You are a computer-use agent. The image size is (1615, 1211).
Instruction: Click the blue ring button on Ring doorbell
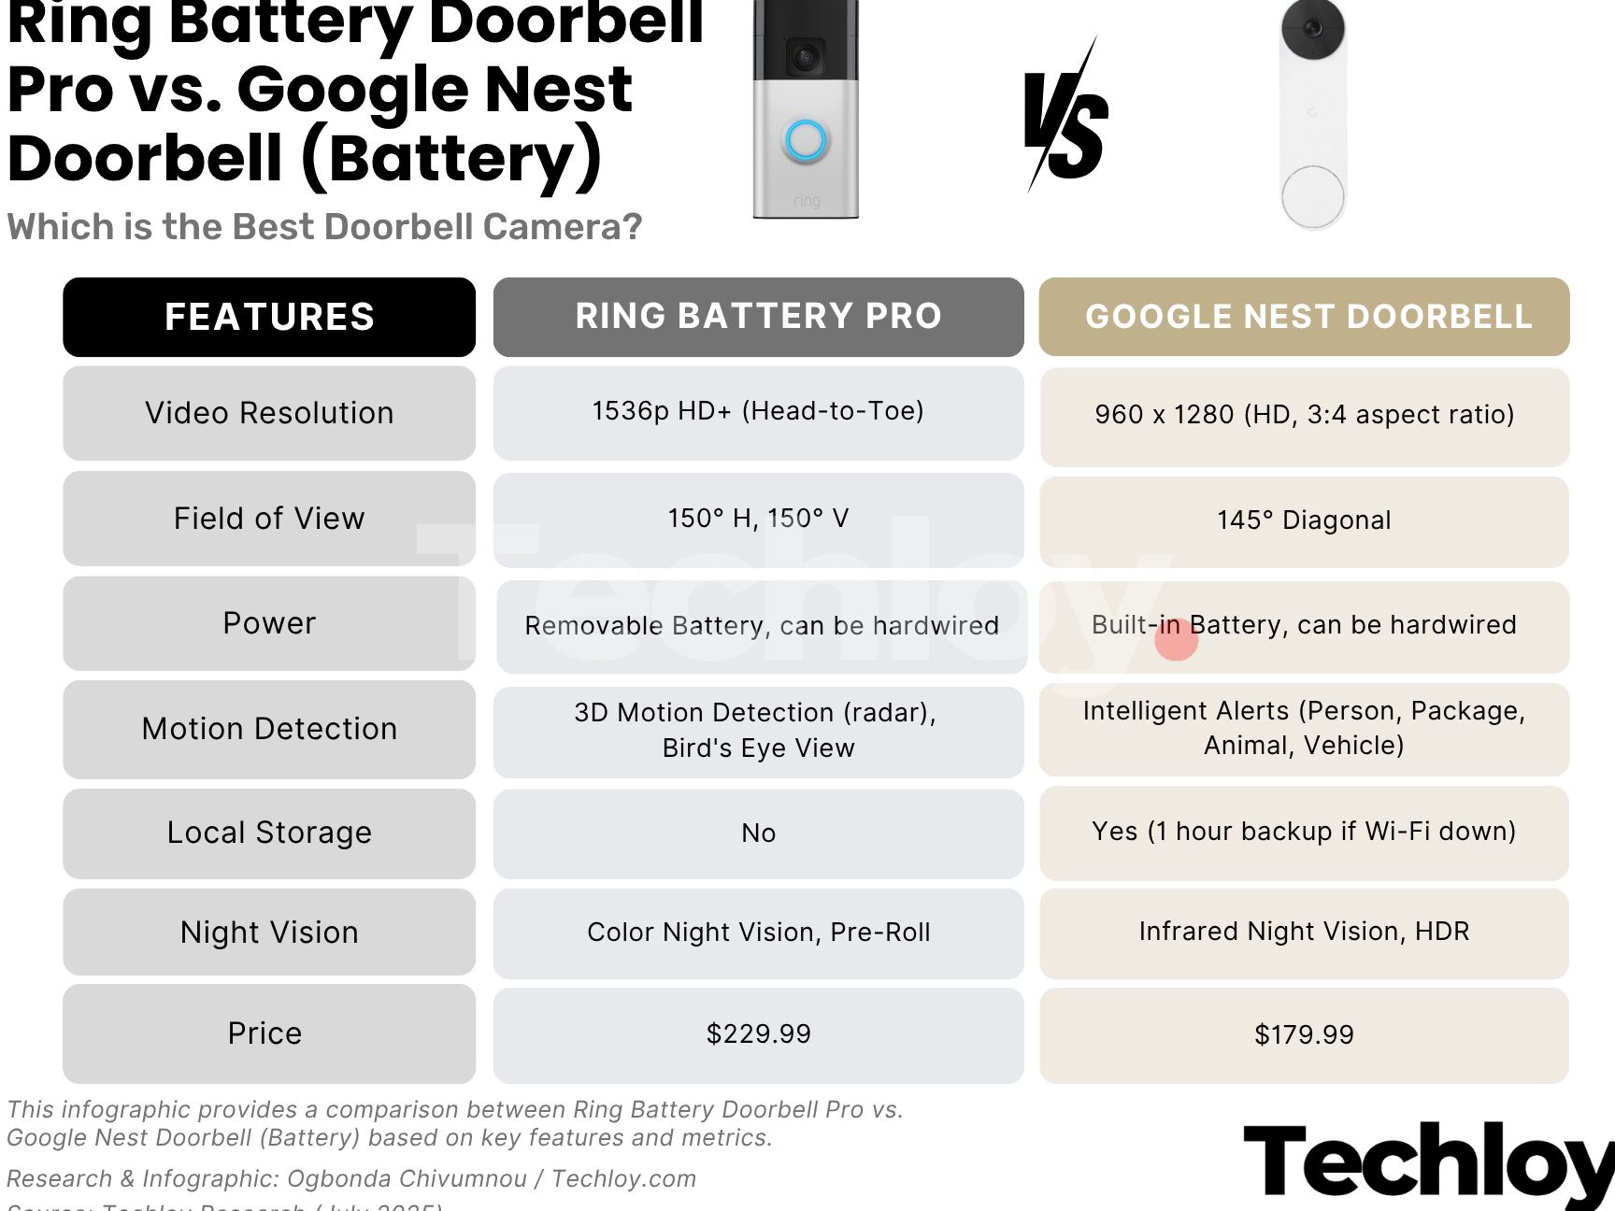[x=806, y=140]
